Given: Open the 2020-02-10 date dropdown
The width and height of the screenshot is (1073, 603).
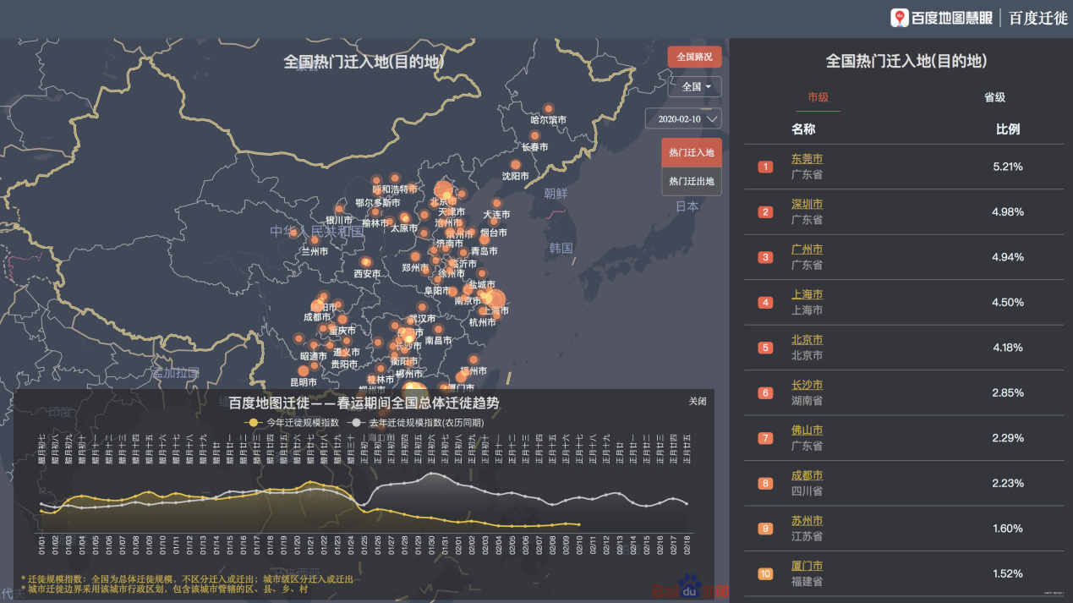Looking at the screenshot, I should coord(683,118).
